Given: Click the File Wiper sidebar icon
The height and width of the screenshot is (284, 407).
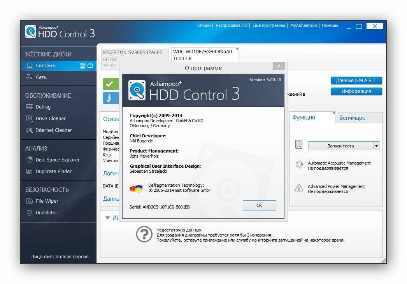Looking at the screenshot, I should point(30,201).
